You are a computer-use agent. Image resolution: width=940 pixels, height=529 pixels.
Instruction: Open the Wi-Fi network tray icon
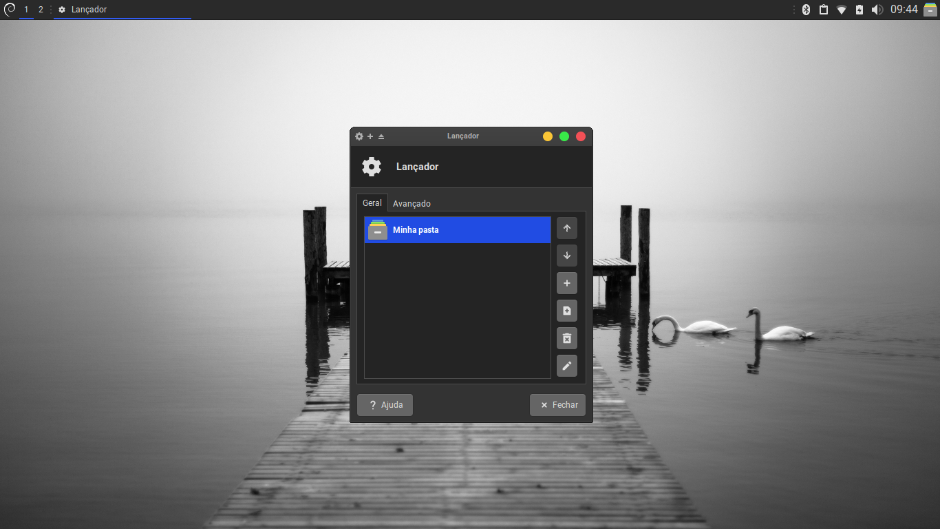click(x=842, y=10)
